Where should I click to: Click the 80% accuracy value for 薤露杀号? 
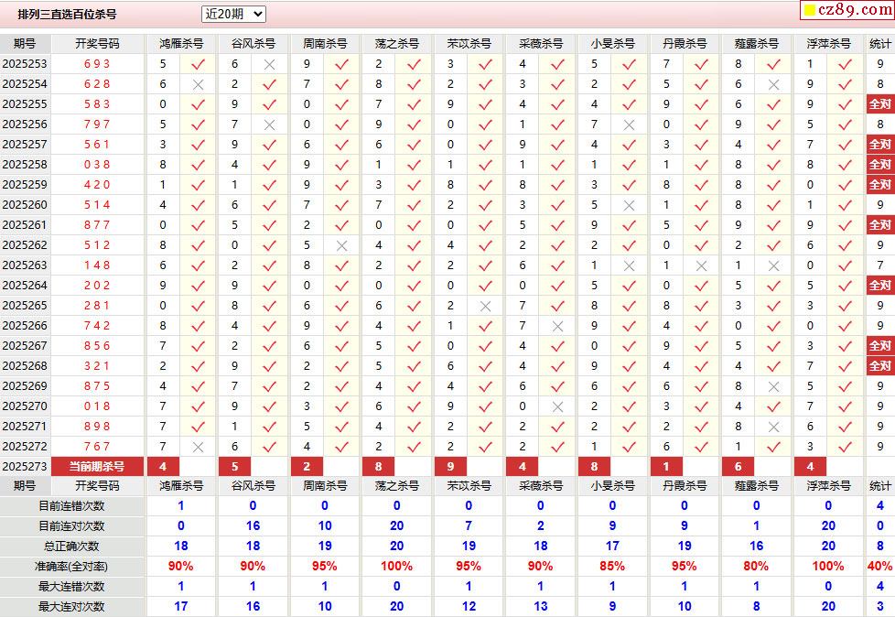pyautogui.click(x=756, y=567)
